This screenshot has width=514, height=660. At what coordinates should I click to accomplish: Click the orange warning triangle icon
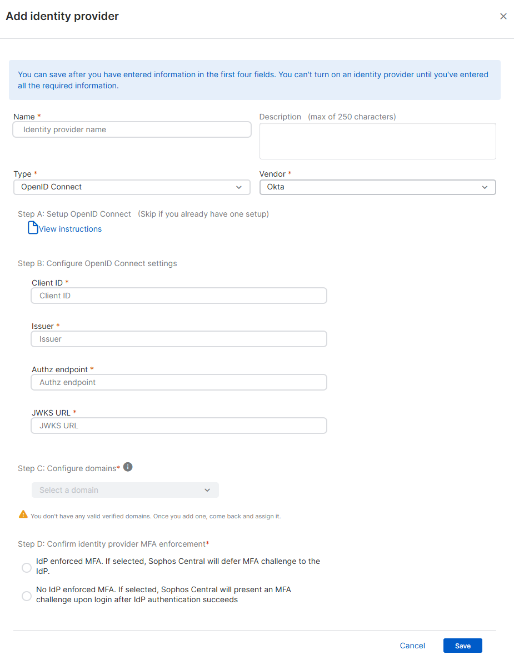pos(23,514)
